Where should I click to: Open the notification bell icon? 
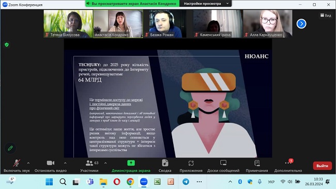328,182
